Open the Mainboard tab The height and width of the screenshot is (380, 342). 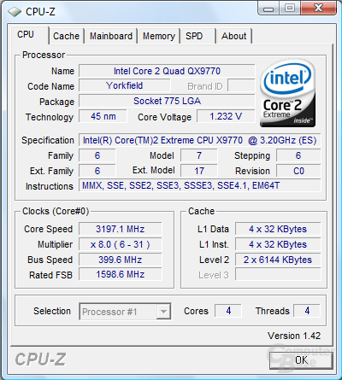pos(111,36)
